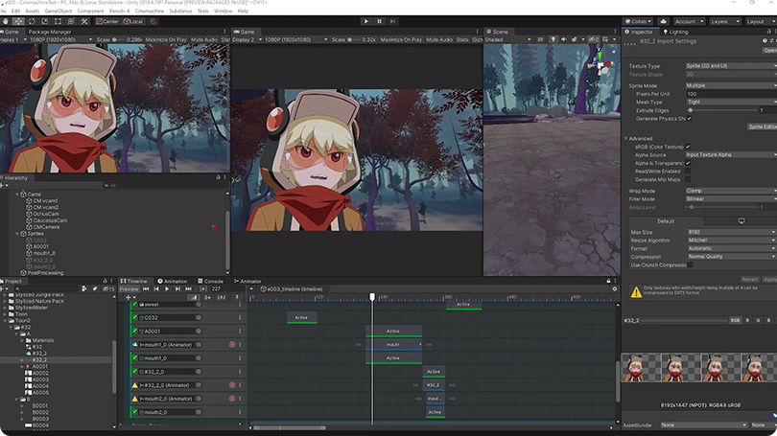Click the Sprite Editor button
Viewport: 777px width, 436px height.
(x=763, y=126)
